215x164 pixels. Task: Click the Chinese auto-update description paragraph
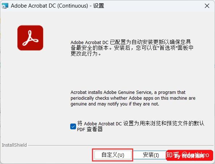[x=132, y=48]
